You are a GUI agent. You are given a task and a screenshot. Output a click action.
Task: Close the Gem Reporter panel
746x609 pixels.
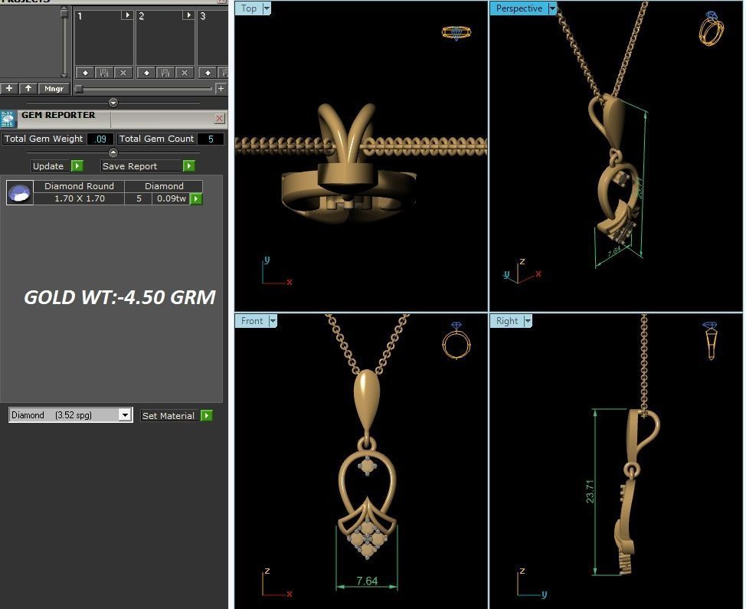tap(219, 119)
